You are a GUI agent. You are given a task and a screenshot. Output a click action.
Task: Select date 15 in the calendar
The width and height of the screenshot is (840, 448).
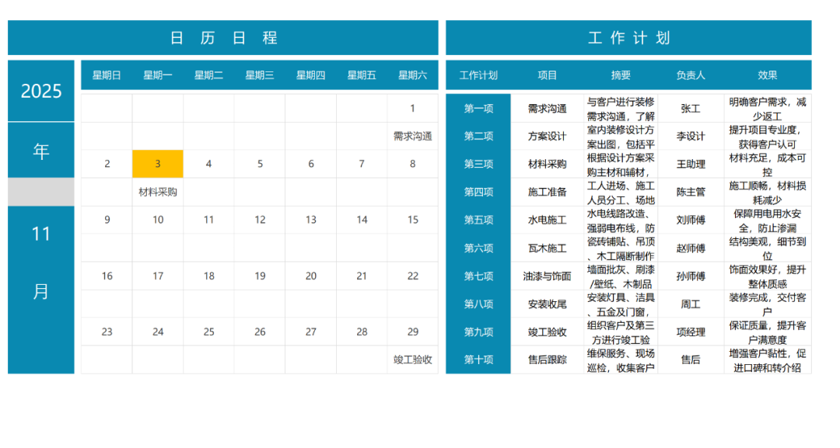pyautogui.click(x=412, y=220)
